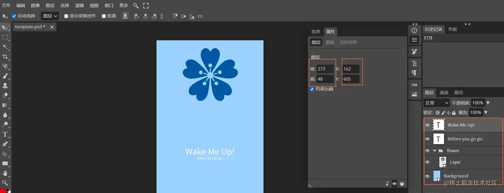The height and width of the screenshot is (193, 504).
Task: Select the 打开 history entry
Action: pos(428,38)
